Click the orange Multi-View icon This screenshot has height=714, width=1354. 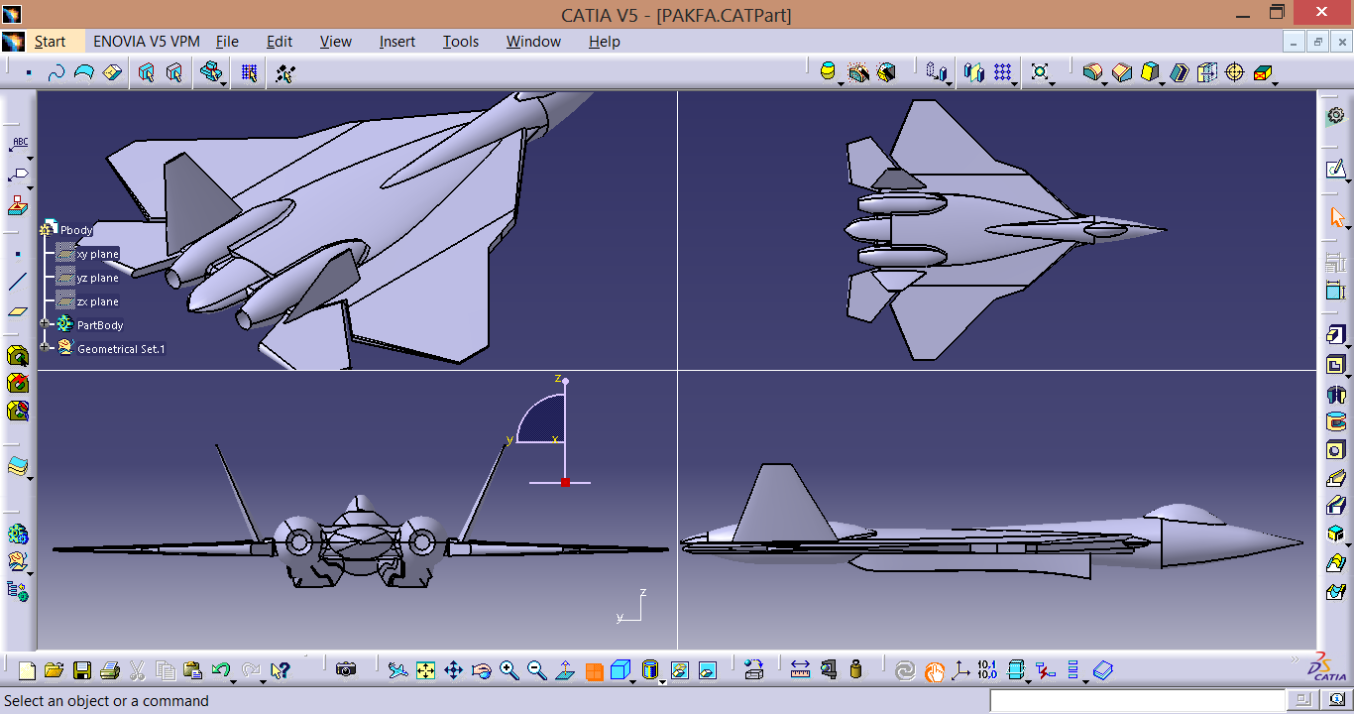(594, 671)
